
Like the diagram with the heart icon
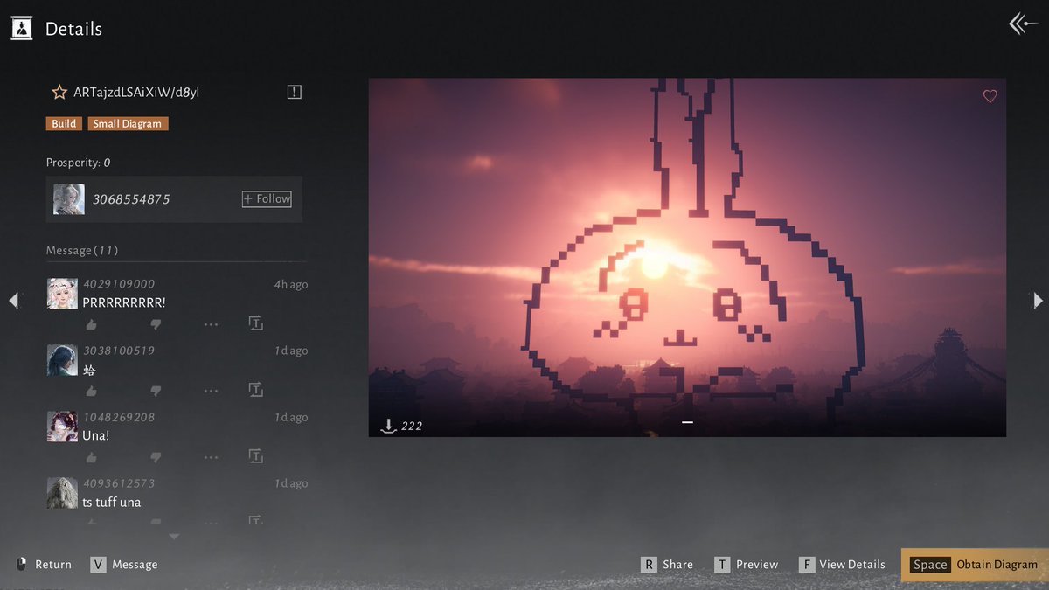(990, 96)
